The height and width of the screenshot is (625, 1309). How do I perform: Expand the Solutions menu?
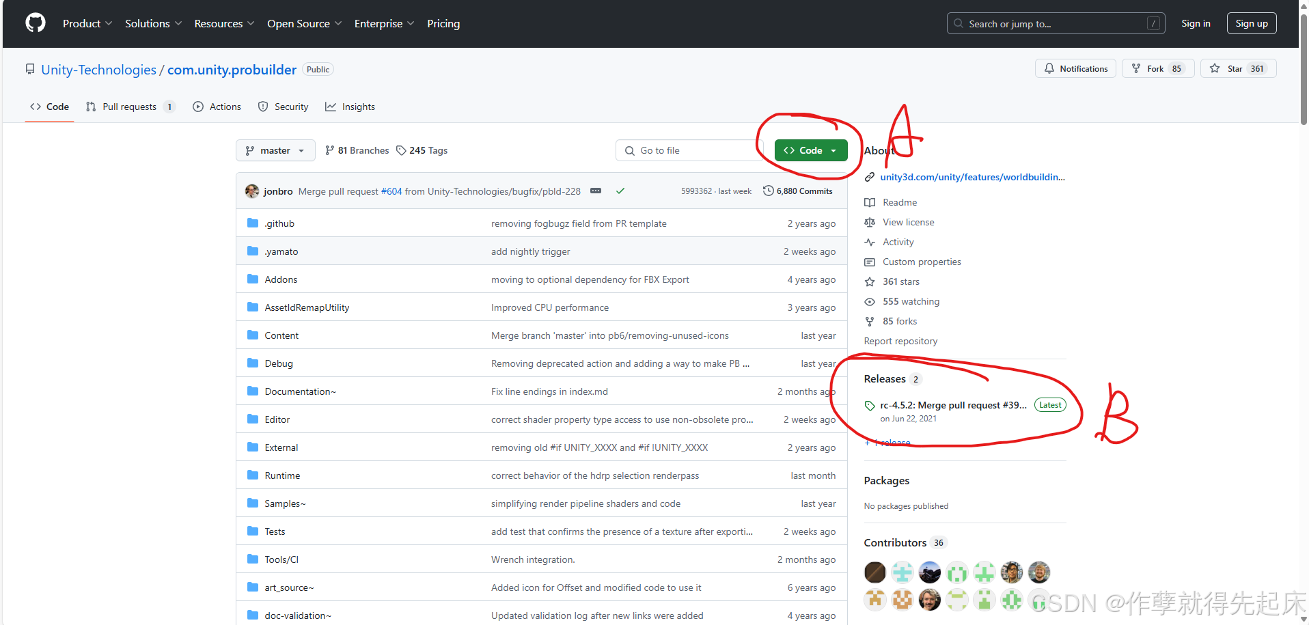click(x=153, y=23)
